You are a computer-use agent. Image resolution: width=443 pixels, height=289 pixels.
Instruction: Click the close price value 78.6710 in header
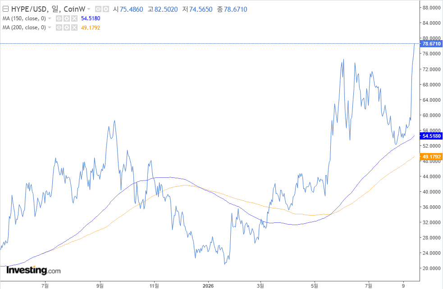pyautogui.click(x=235, y=9)
